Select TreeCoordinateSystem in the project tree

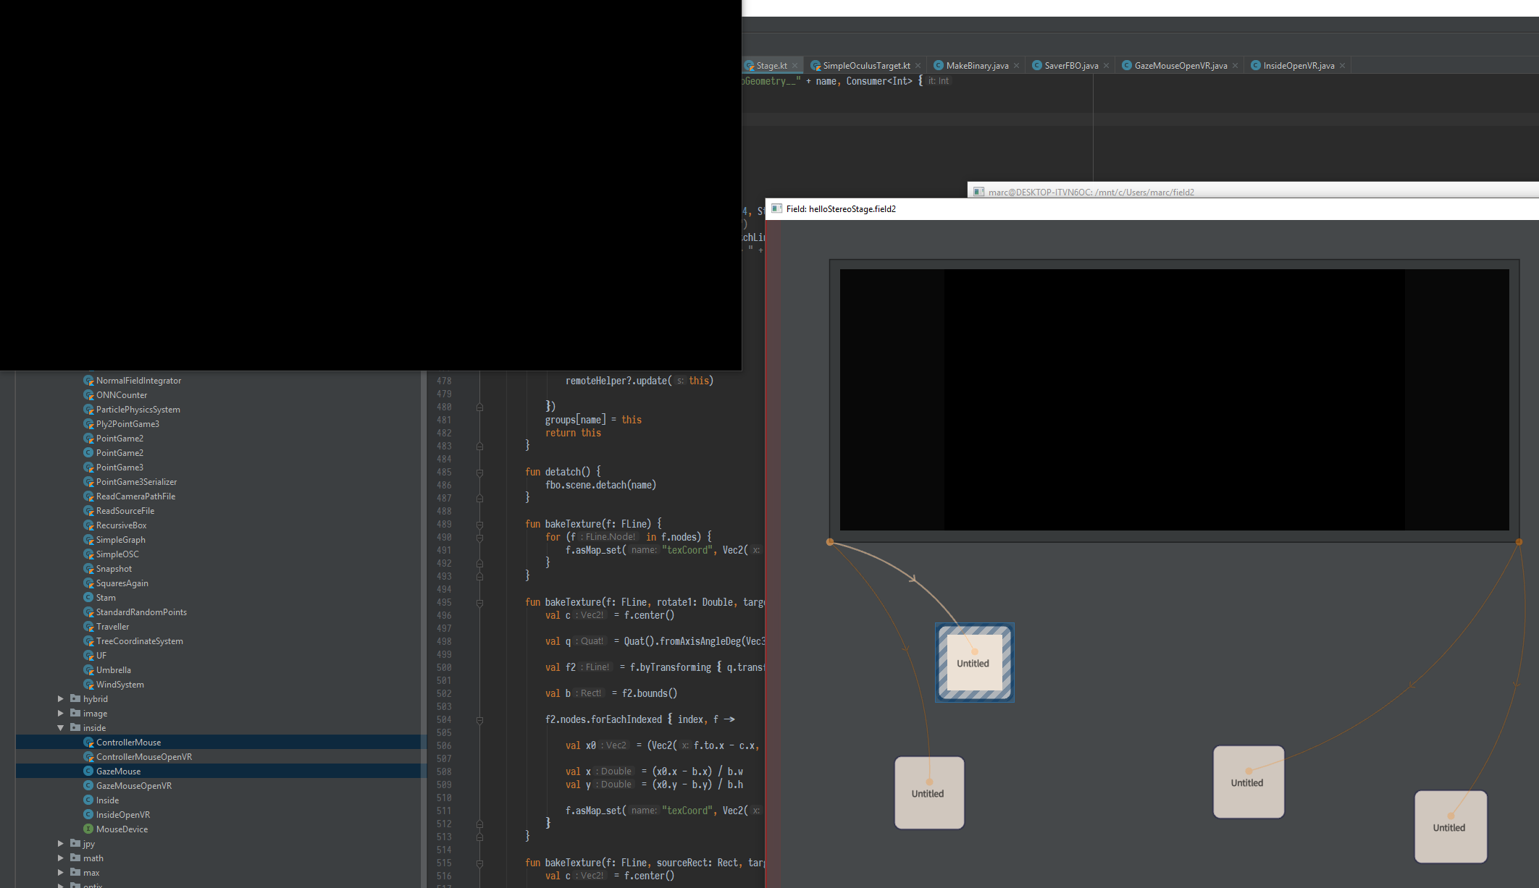point(139,641)
